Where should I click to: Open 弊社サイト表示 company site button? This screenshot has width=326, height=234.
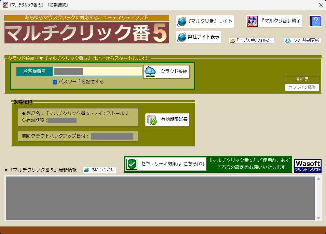click(198, 37)
